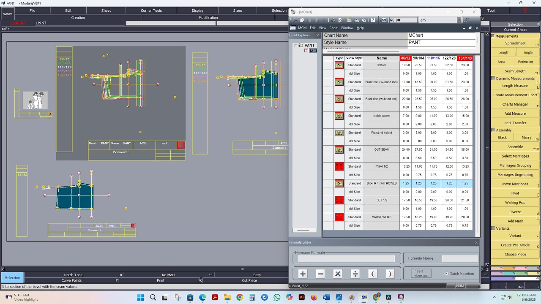Click the OUT SEAM measure name
Viewport: 541px width, 304px height.
[382, 149]
